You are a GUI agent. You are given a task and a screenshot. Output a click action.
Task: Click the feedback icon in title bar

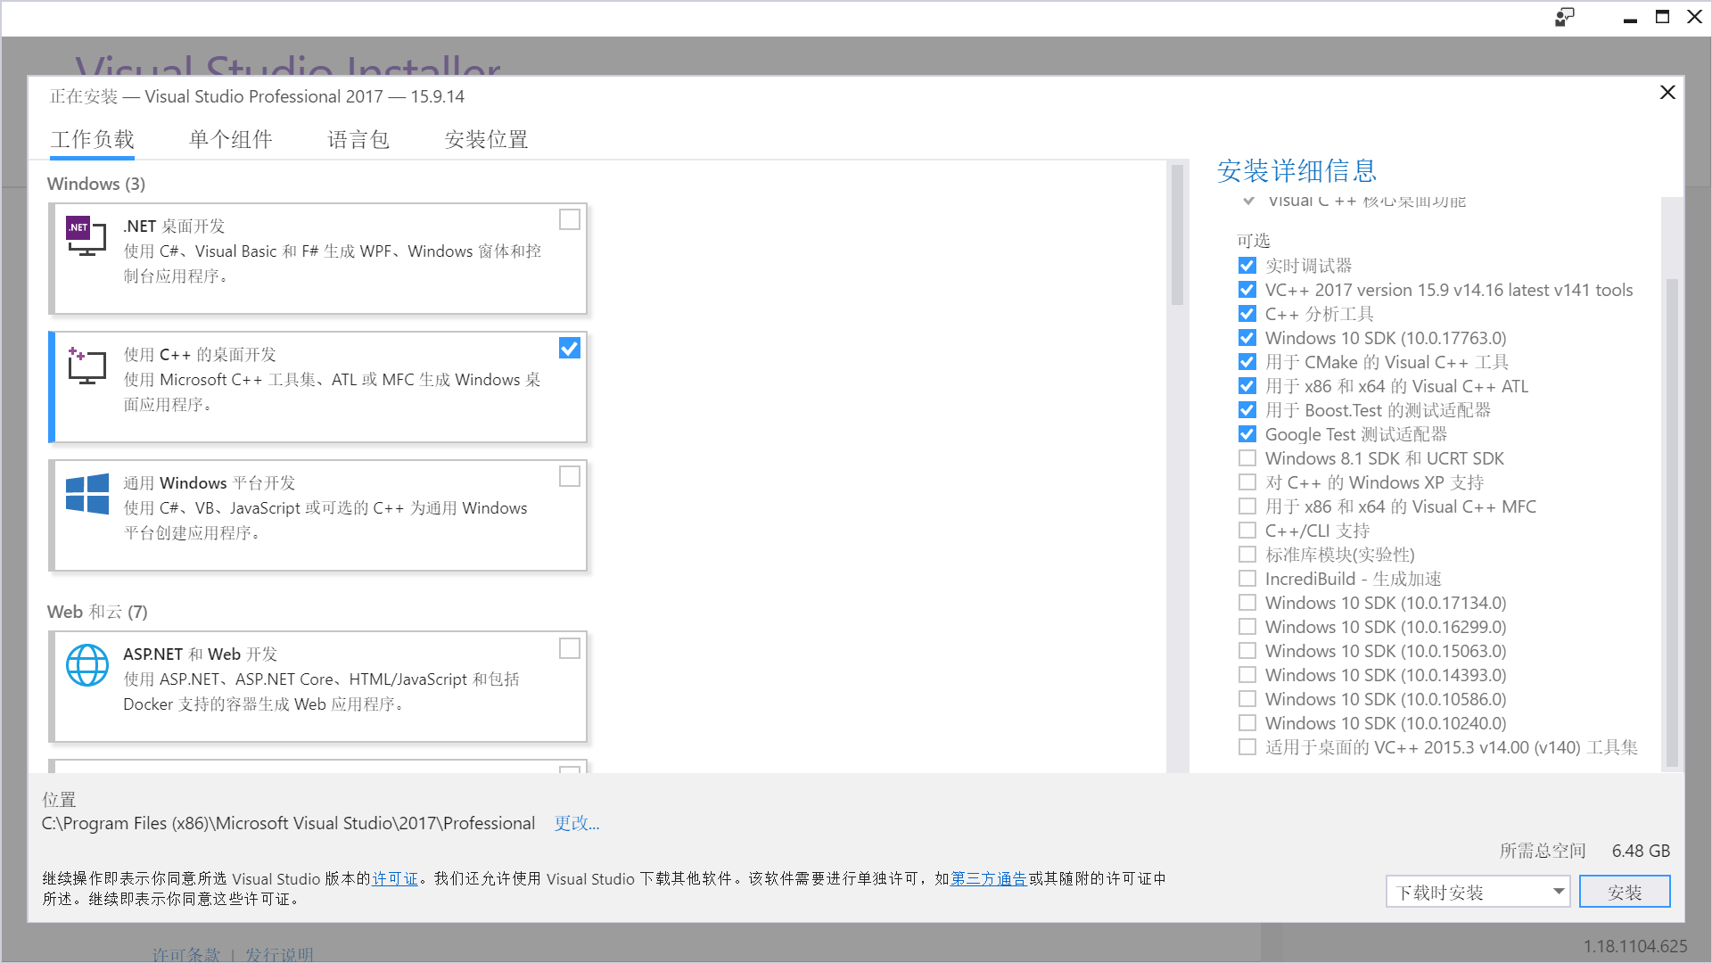pyautogui.click(x=1565, y=17)
